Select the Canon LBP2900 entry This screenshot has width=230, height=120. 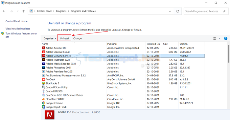click(123, 91)
